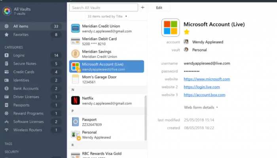Click the All Vaults title text
The width and height of the screenshot is (277, 158).
click(x=22, y=9)
